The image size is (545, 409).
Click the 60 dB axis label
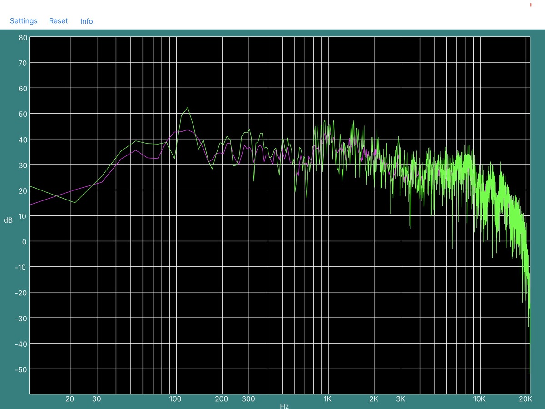click(23, 88)
